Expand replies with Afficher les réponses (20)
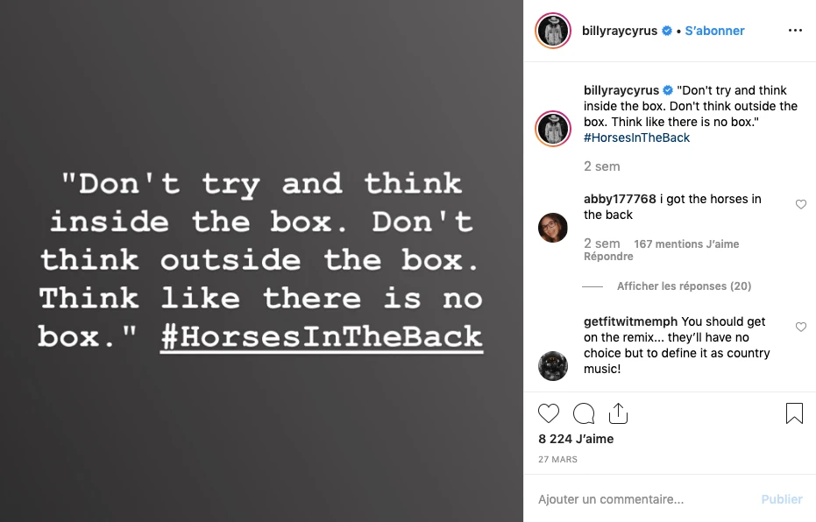Viewport: 816px width, 522px height. click(x=684, y=286)
